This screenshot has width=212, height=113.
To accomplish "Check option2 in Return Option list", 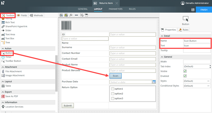I will [113, 94].
